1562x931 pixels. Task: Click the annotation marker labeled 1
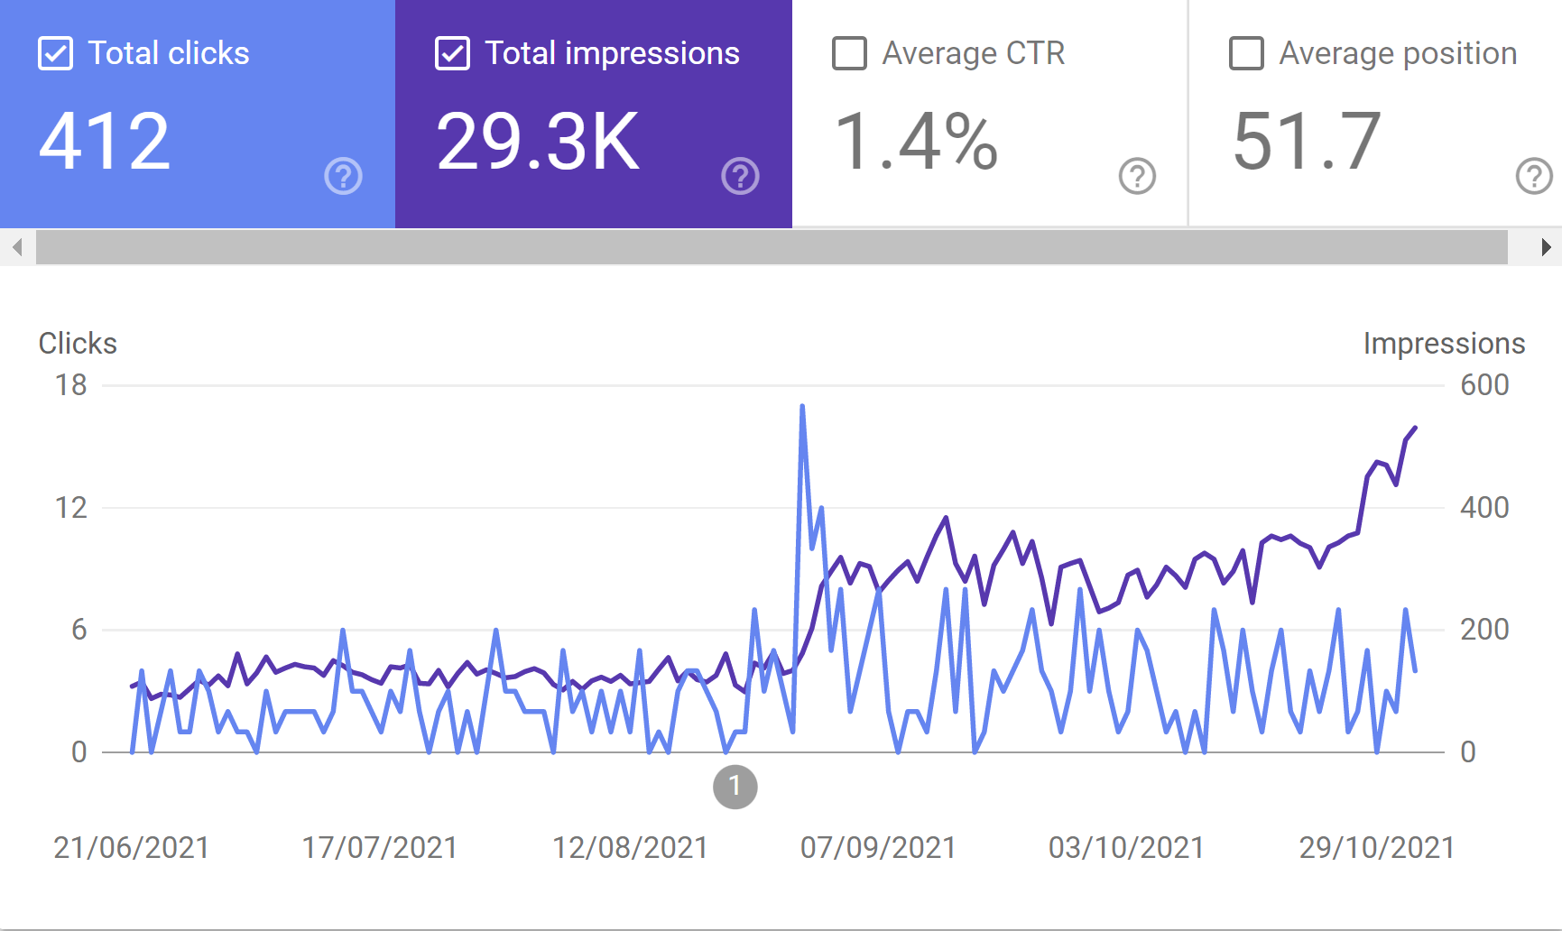click(x=735, y=787)
